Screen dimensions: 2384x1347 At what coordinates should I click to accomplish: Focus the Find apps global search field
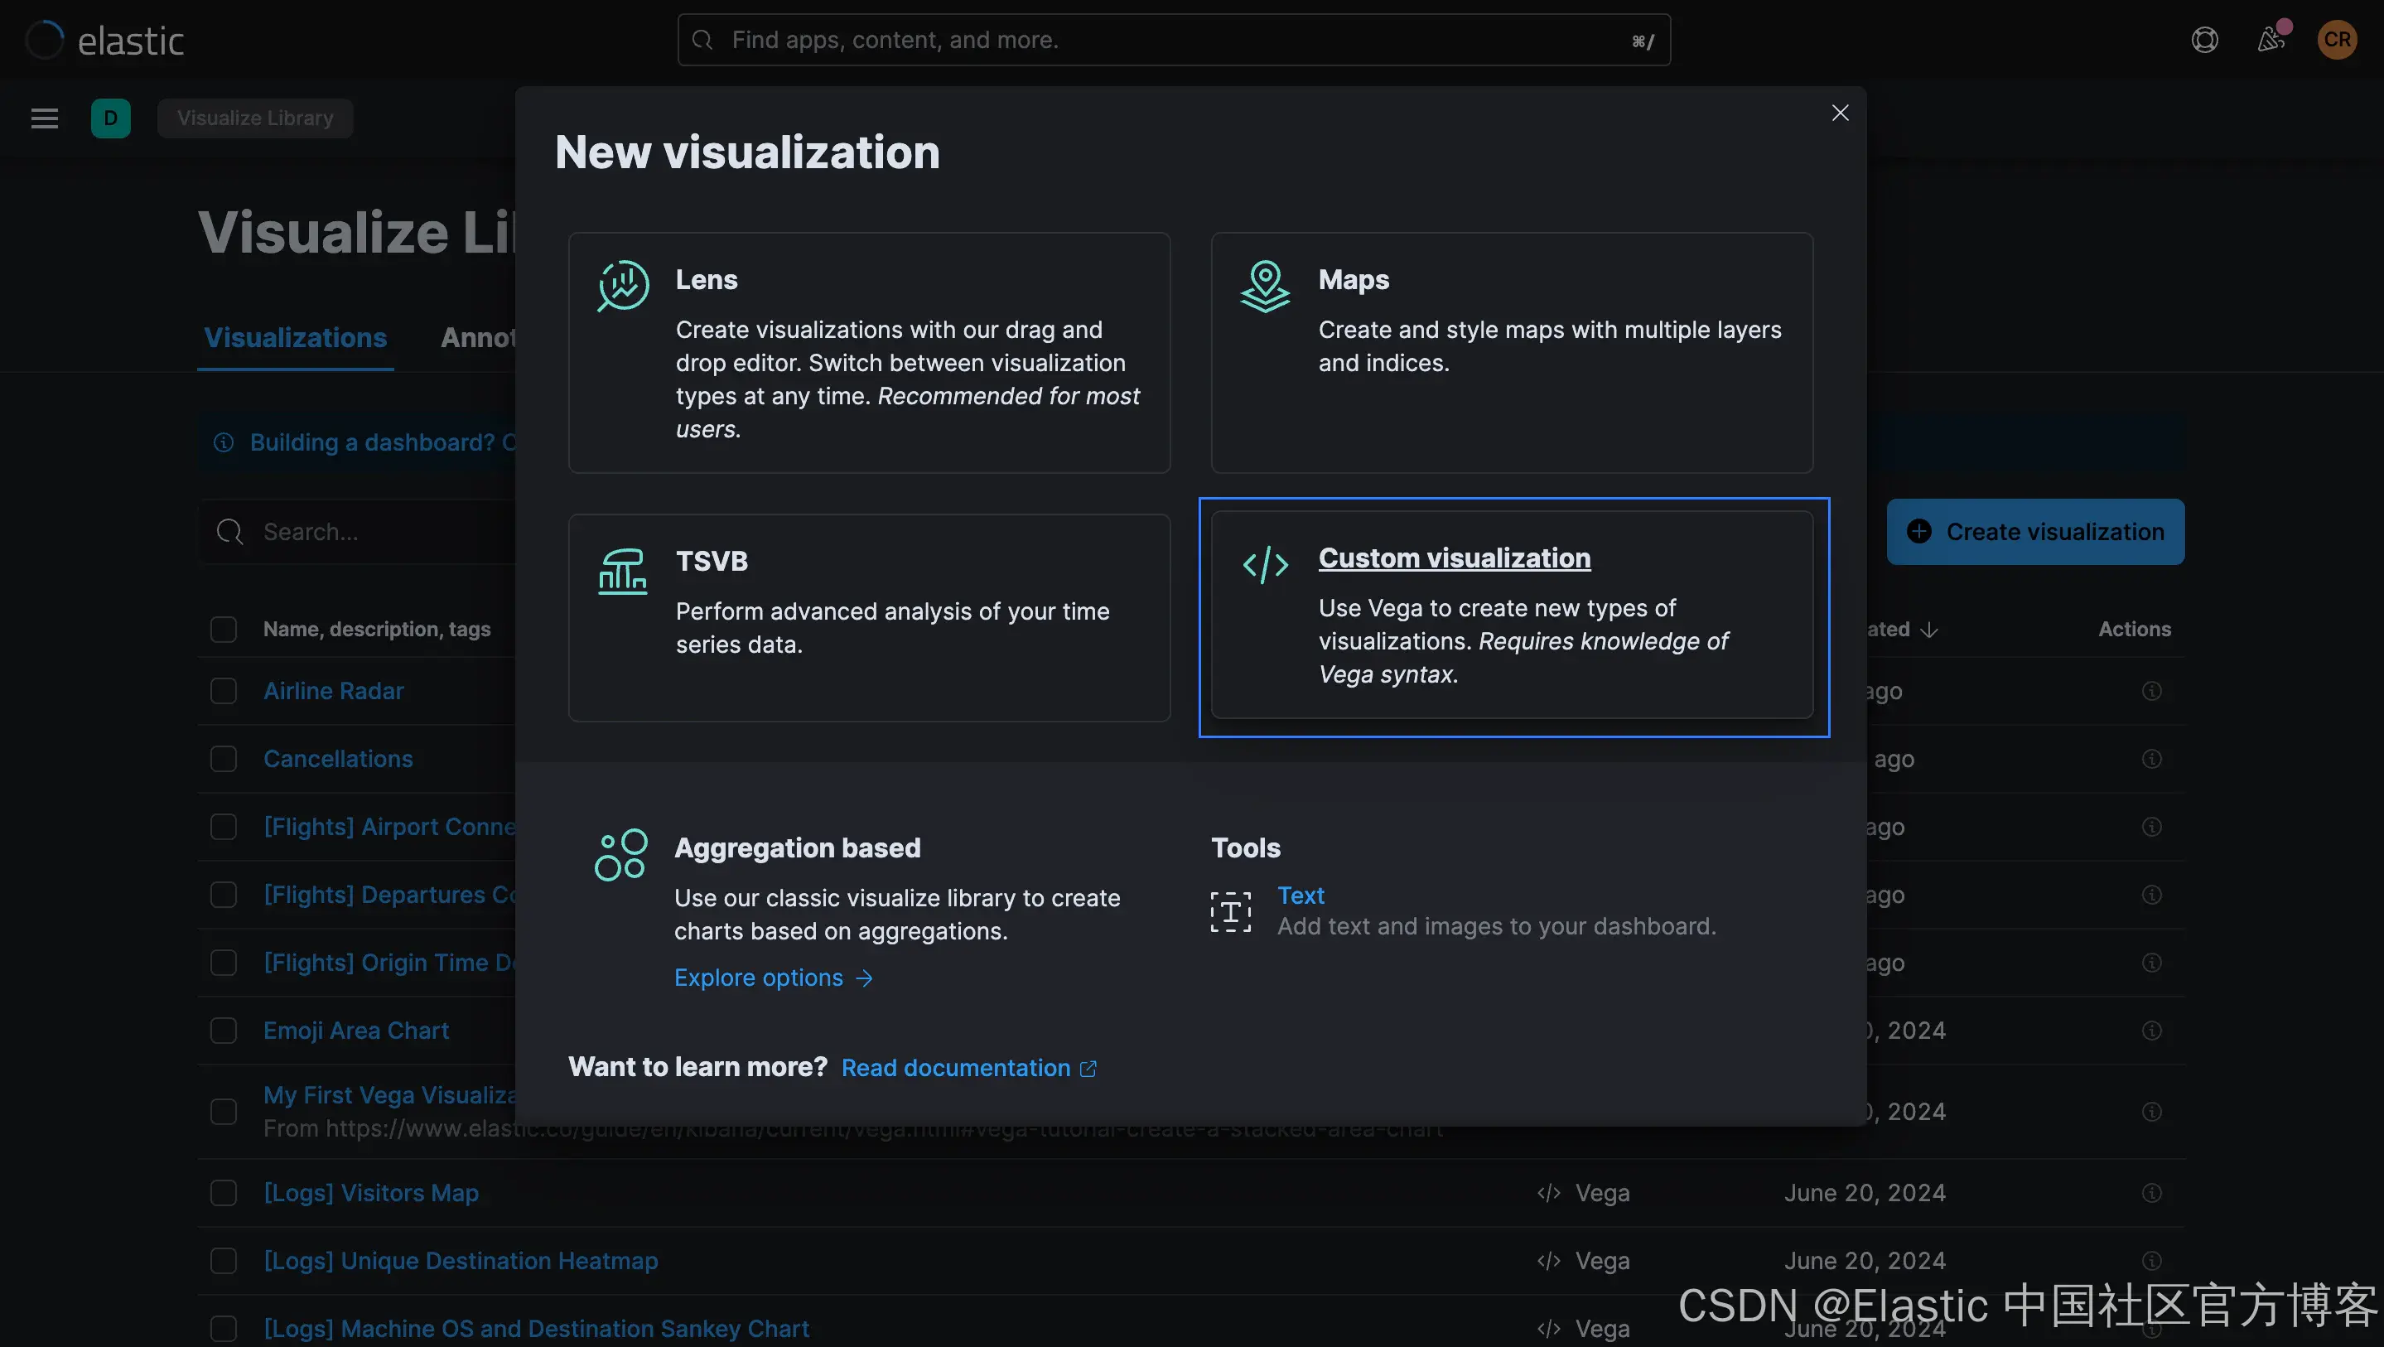pos(1174,40)
